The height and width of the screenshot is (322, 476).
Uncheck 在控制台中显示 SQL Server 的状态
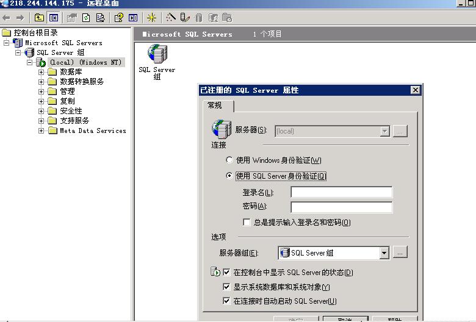coord(226,272)
